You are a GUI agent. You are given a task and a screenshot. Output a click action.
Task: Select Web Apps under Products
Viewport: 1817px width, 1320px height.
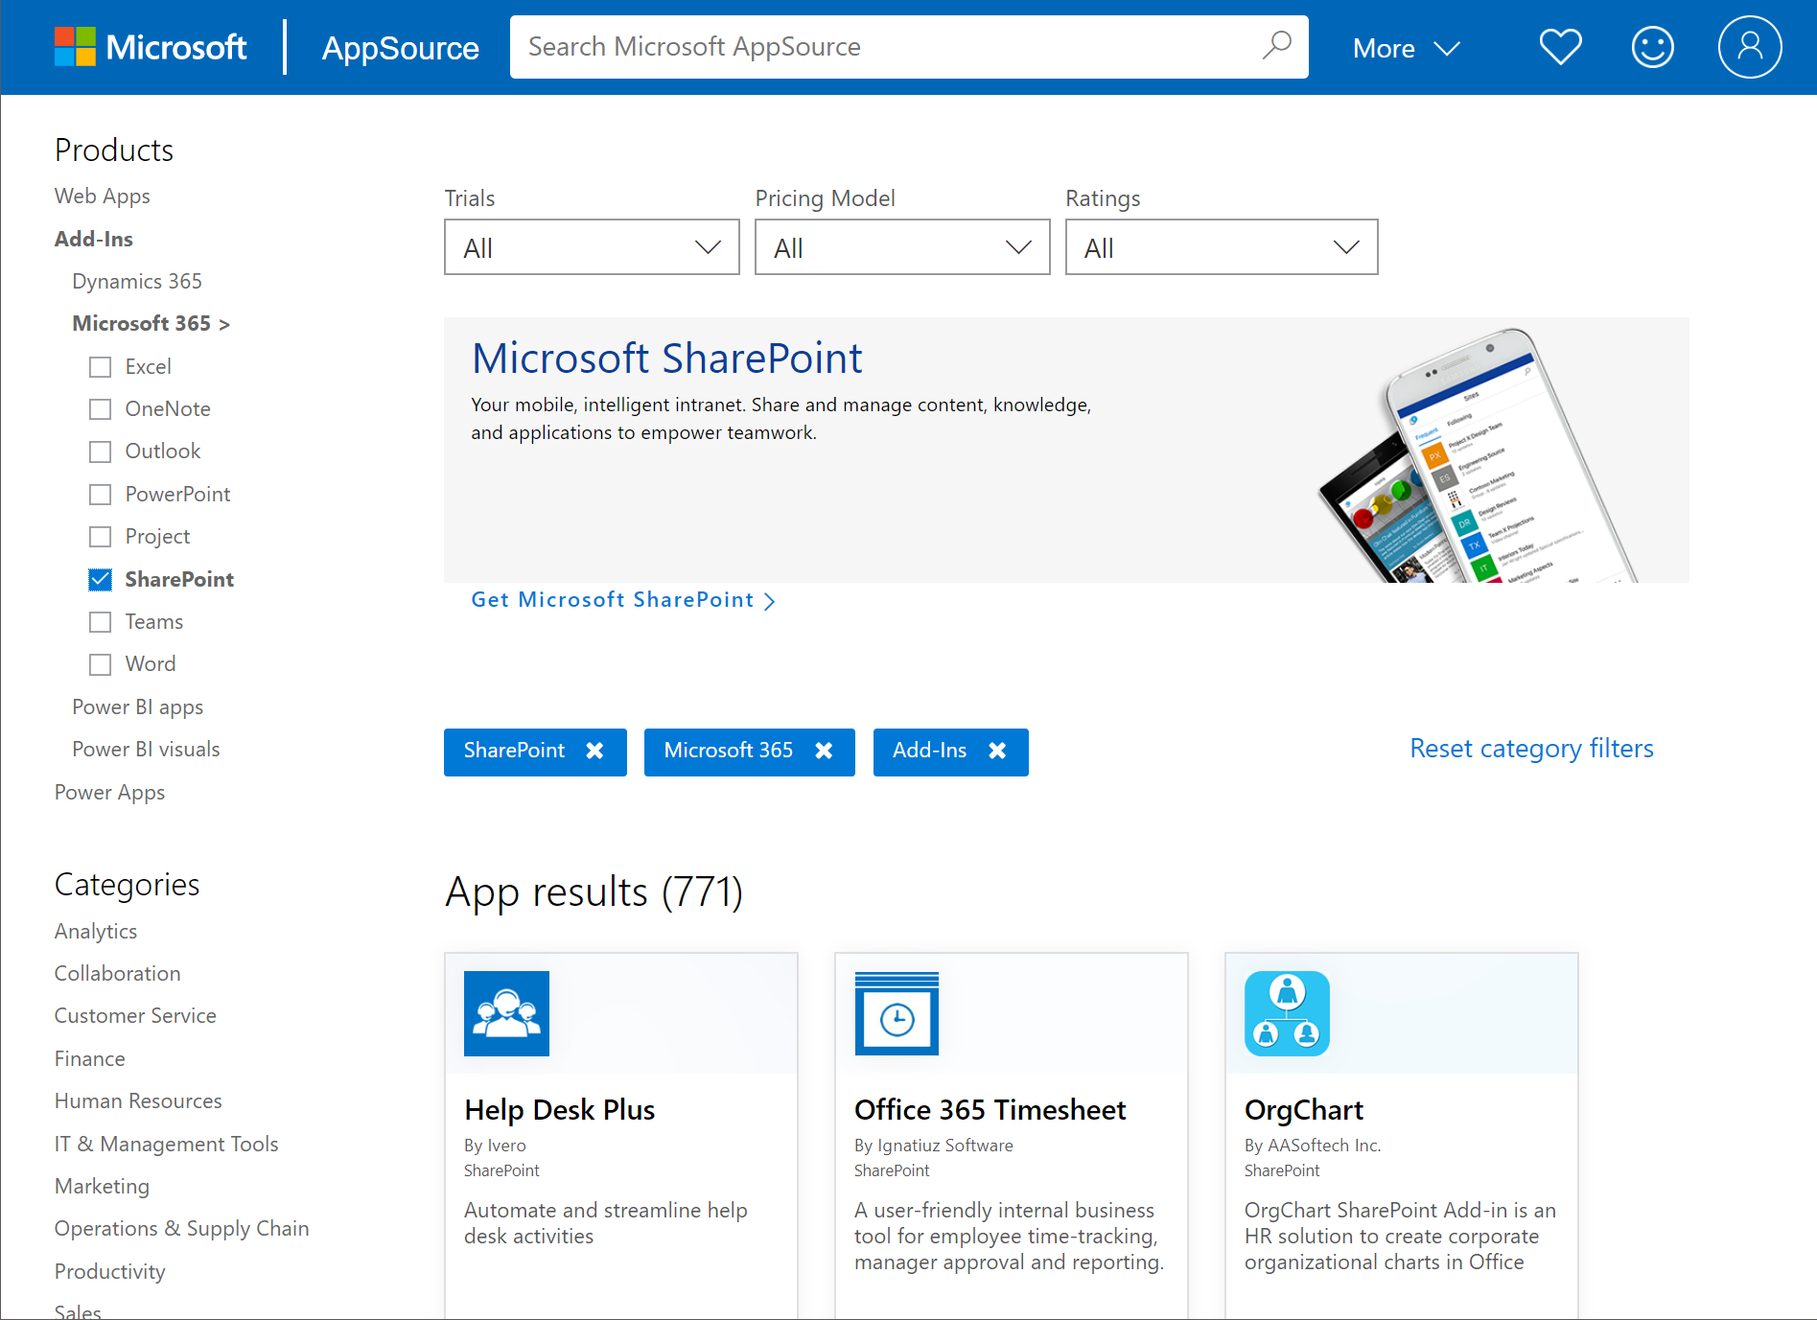[x=103, y=197]
